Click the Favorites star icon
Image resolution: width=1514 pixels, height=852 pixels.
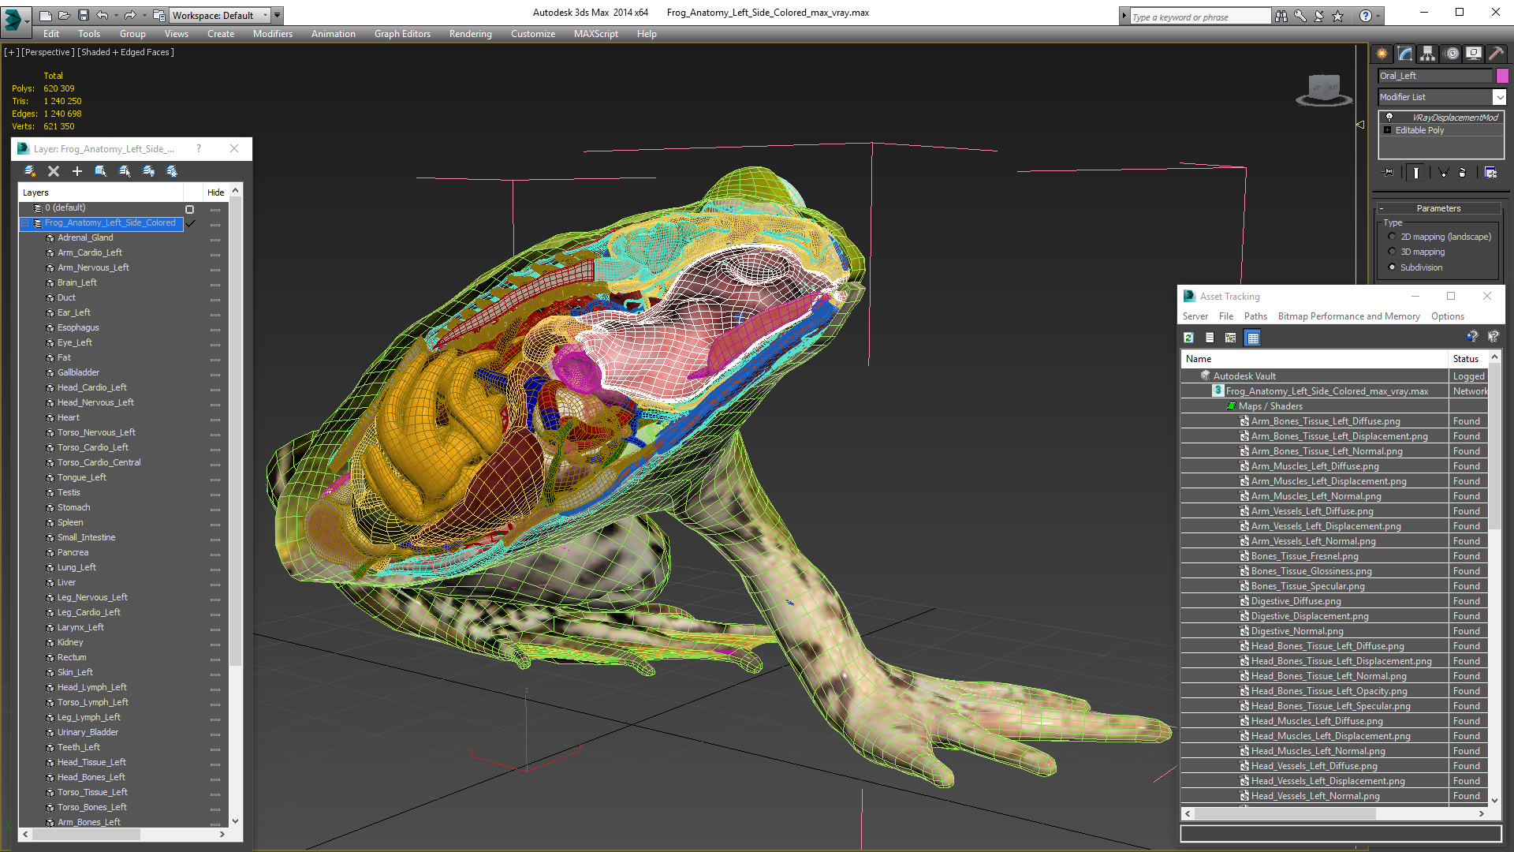click(1338, 16)
